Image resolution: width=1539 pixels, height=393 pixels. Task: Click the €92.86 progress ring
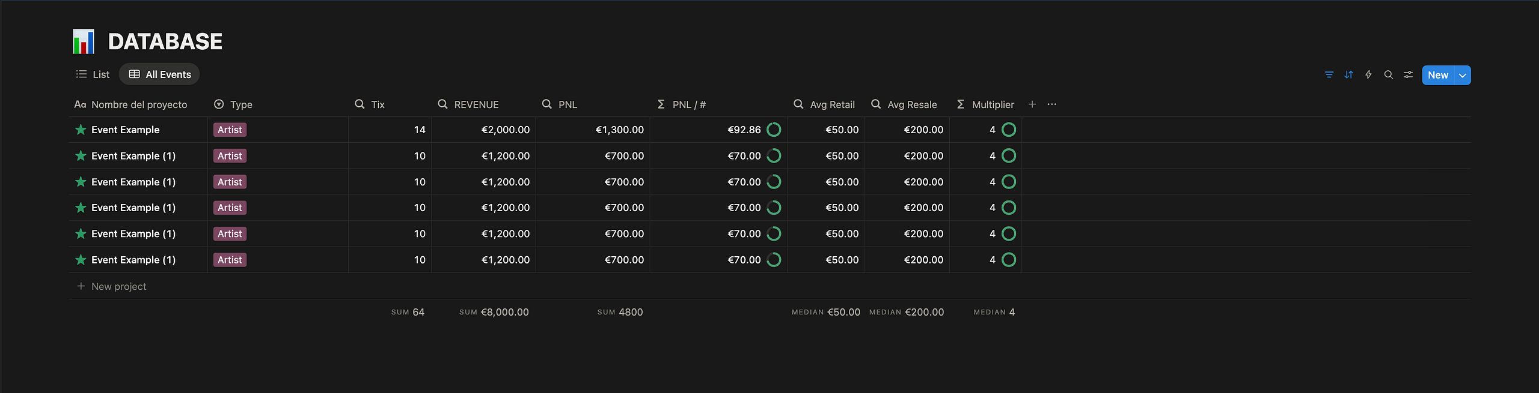click(x=774, y=130)
